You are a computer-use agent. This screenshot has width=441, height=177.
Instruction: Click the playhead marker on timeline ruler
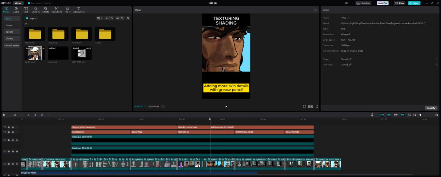coord(210,119)
